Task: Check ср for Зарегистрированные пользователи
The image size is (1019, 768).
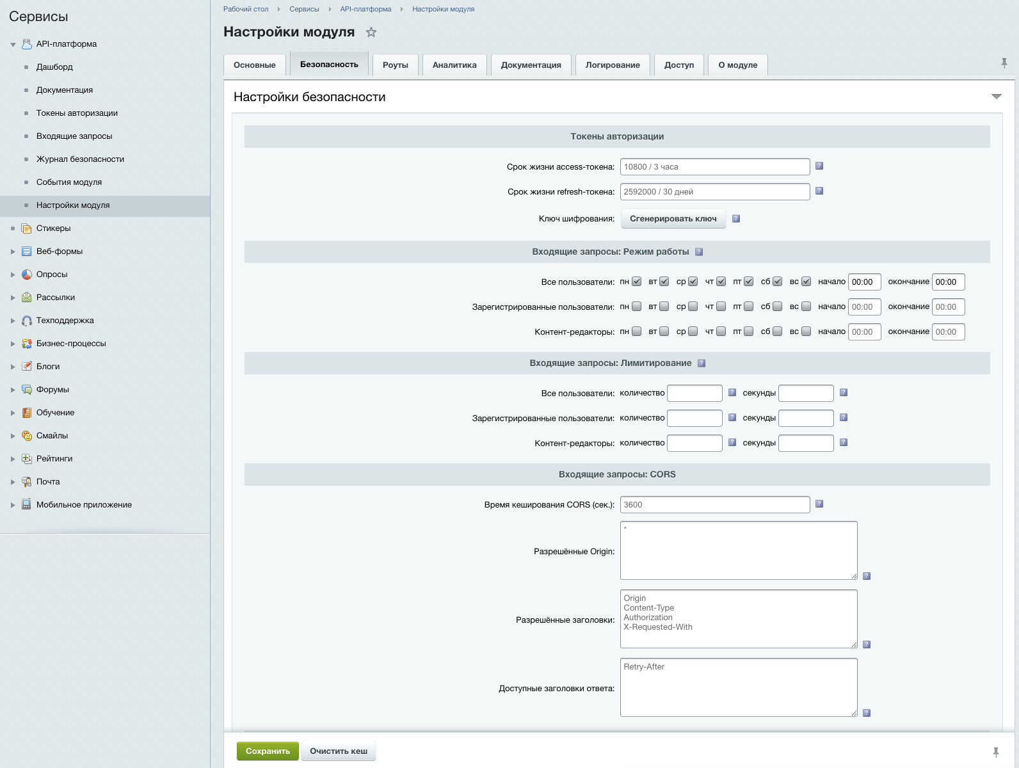Action: coord(693,307)
